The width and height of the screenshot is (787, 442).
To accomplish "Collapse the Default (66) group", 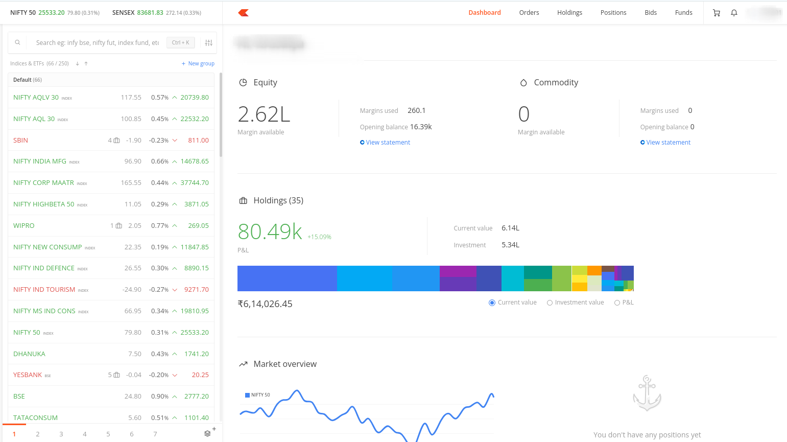I will [x=111, y=80].
